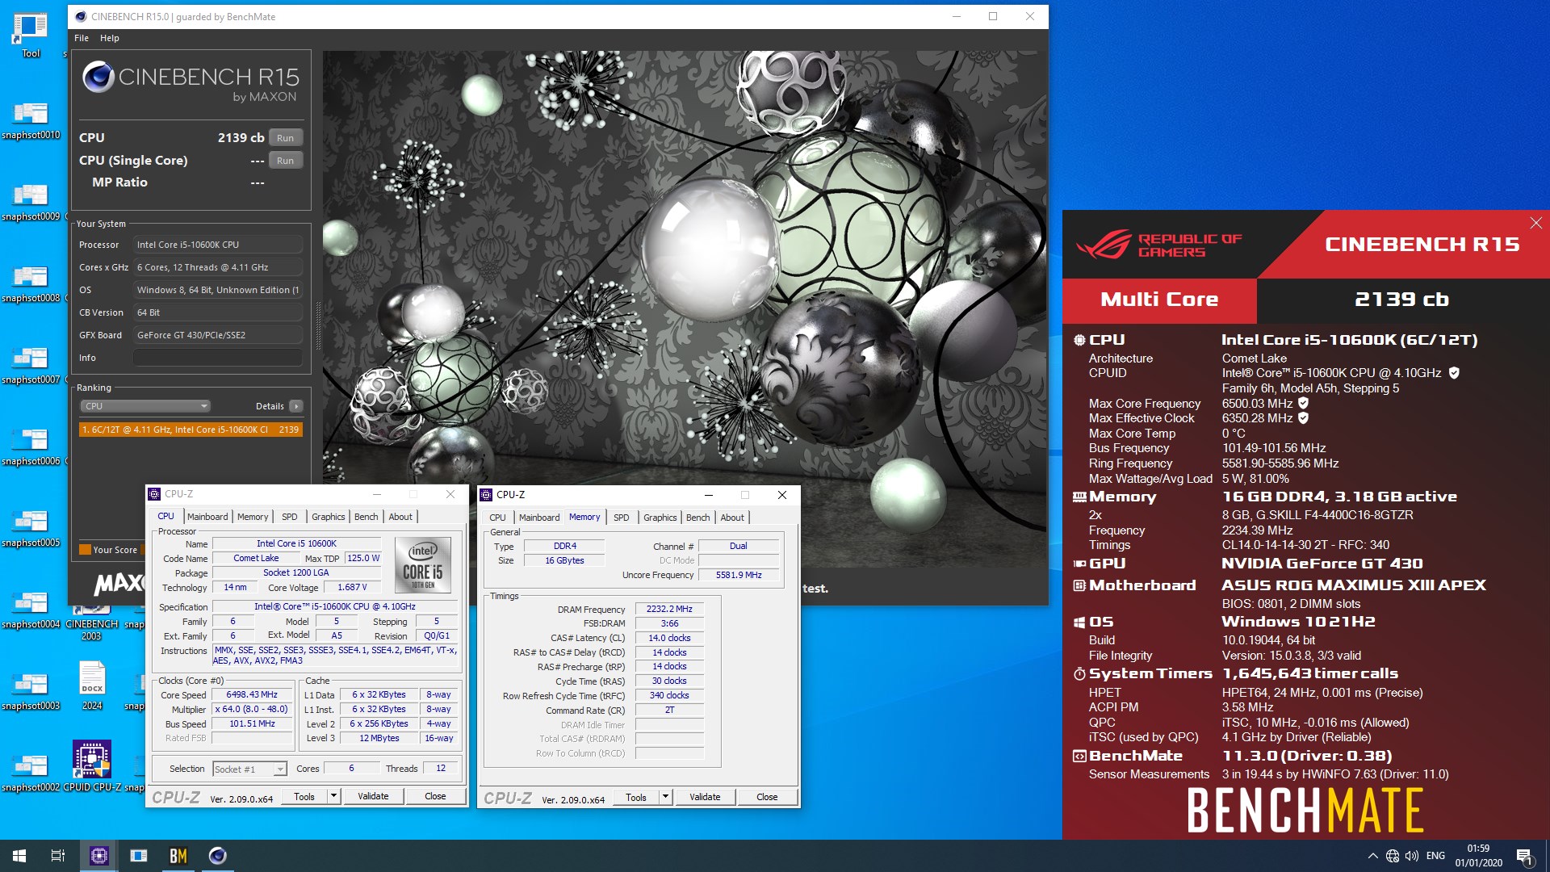Image resolution: width=1550 pixels, height=872 pixels.
Task: Switch to SPD tab in right CPU-Z
Action: tap(622, 518)
